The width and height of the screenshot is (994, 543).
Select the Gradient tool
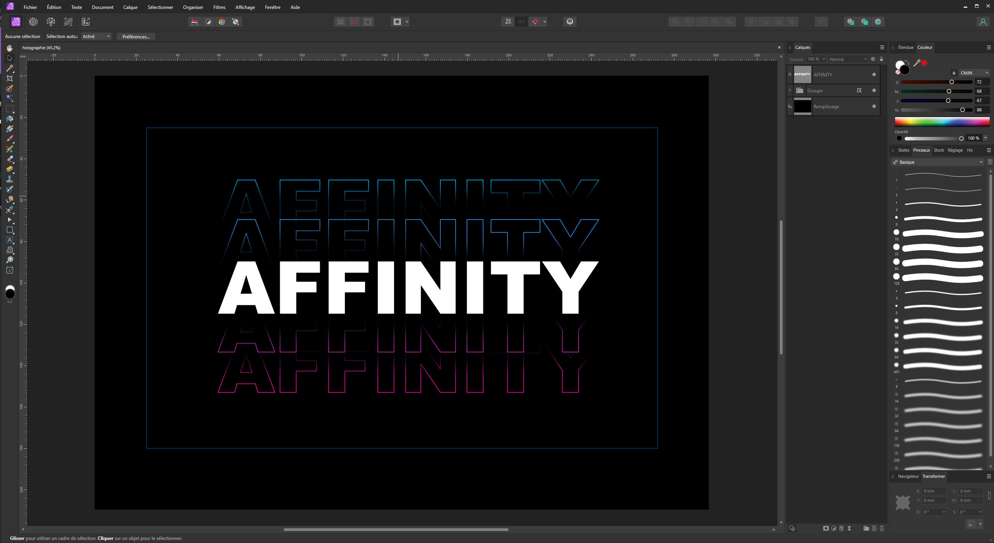pyautogui.click(x=10, y=129)
